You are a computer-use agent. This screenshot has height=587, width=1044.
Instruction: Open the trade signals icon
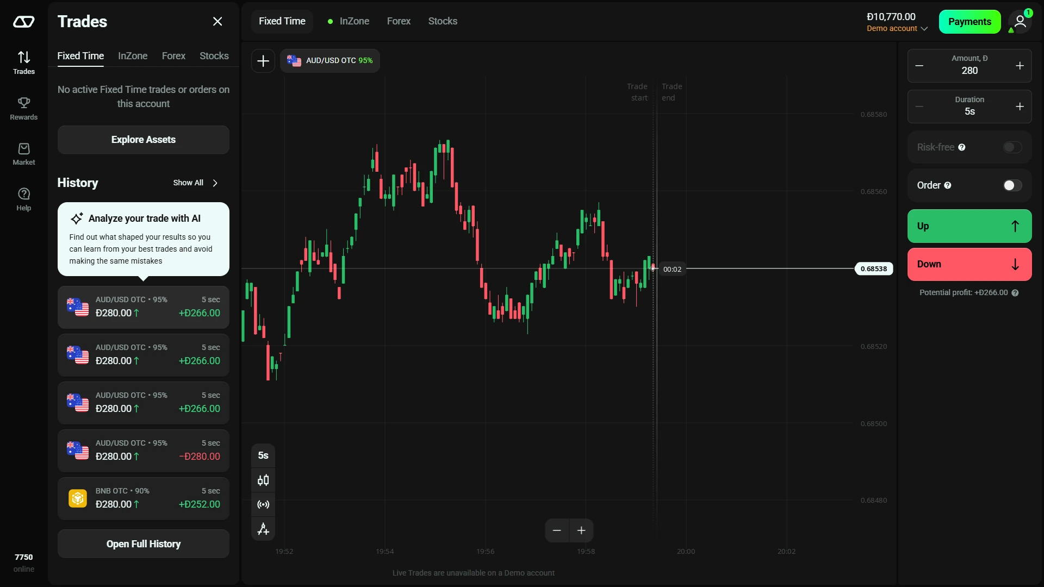click(263, 505)
